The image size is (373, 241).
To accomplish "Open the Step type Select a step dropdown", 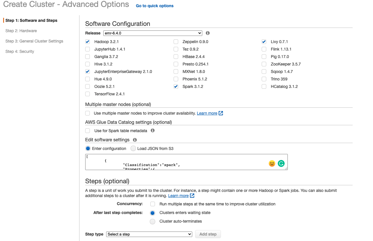I will 149,234.
